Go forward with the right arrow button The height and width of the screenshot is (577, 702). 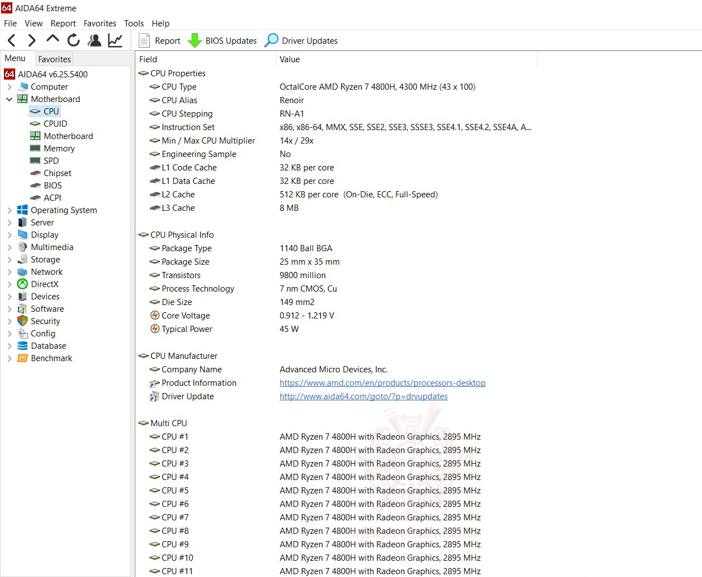[31, 40]
